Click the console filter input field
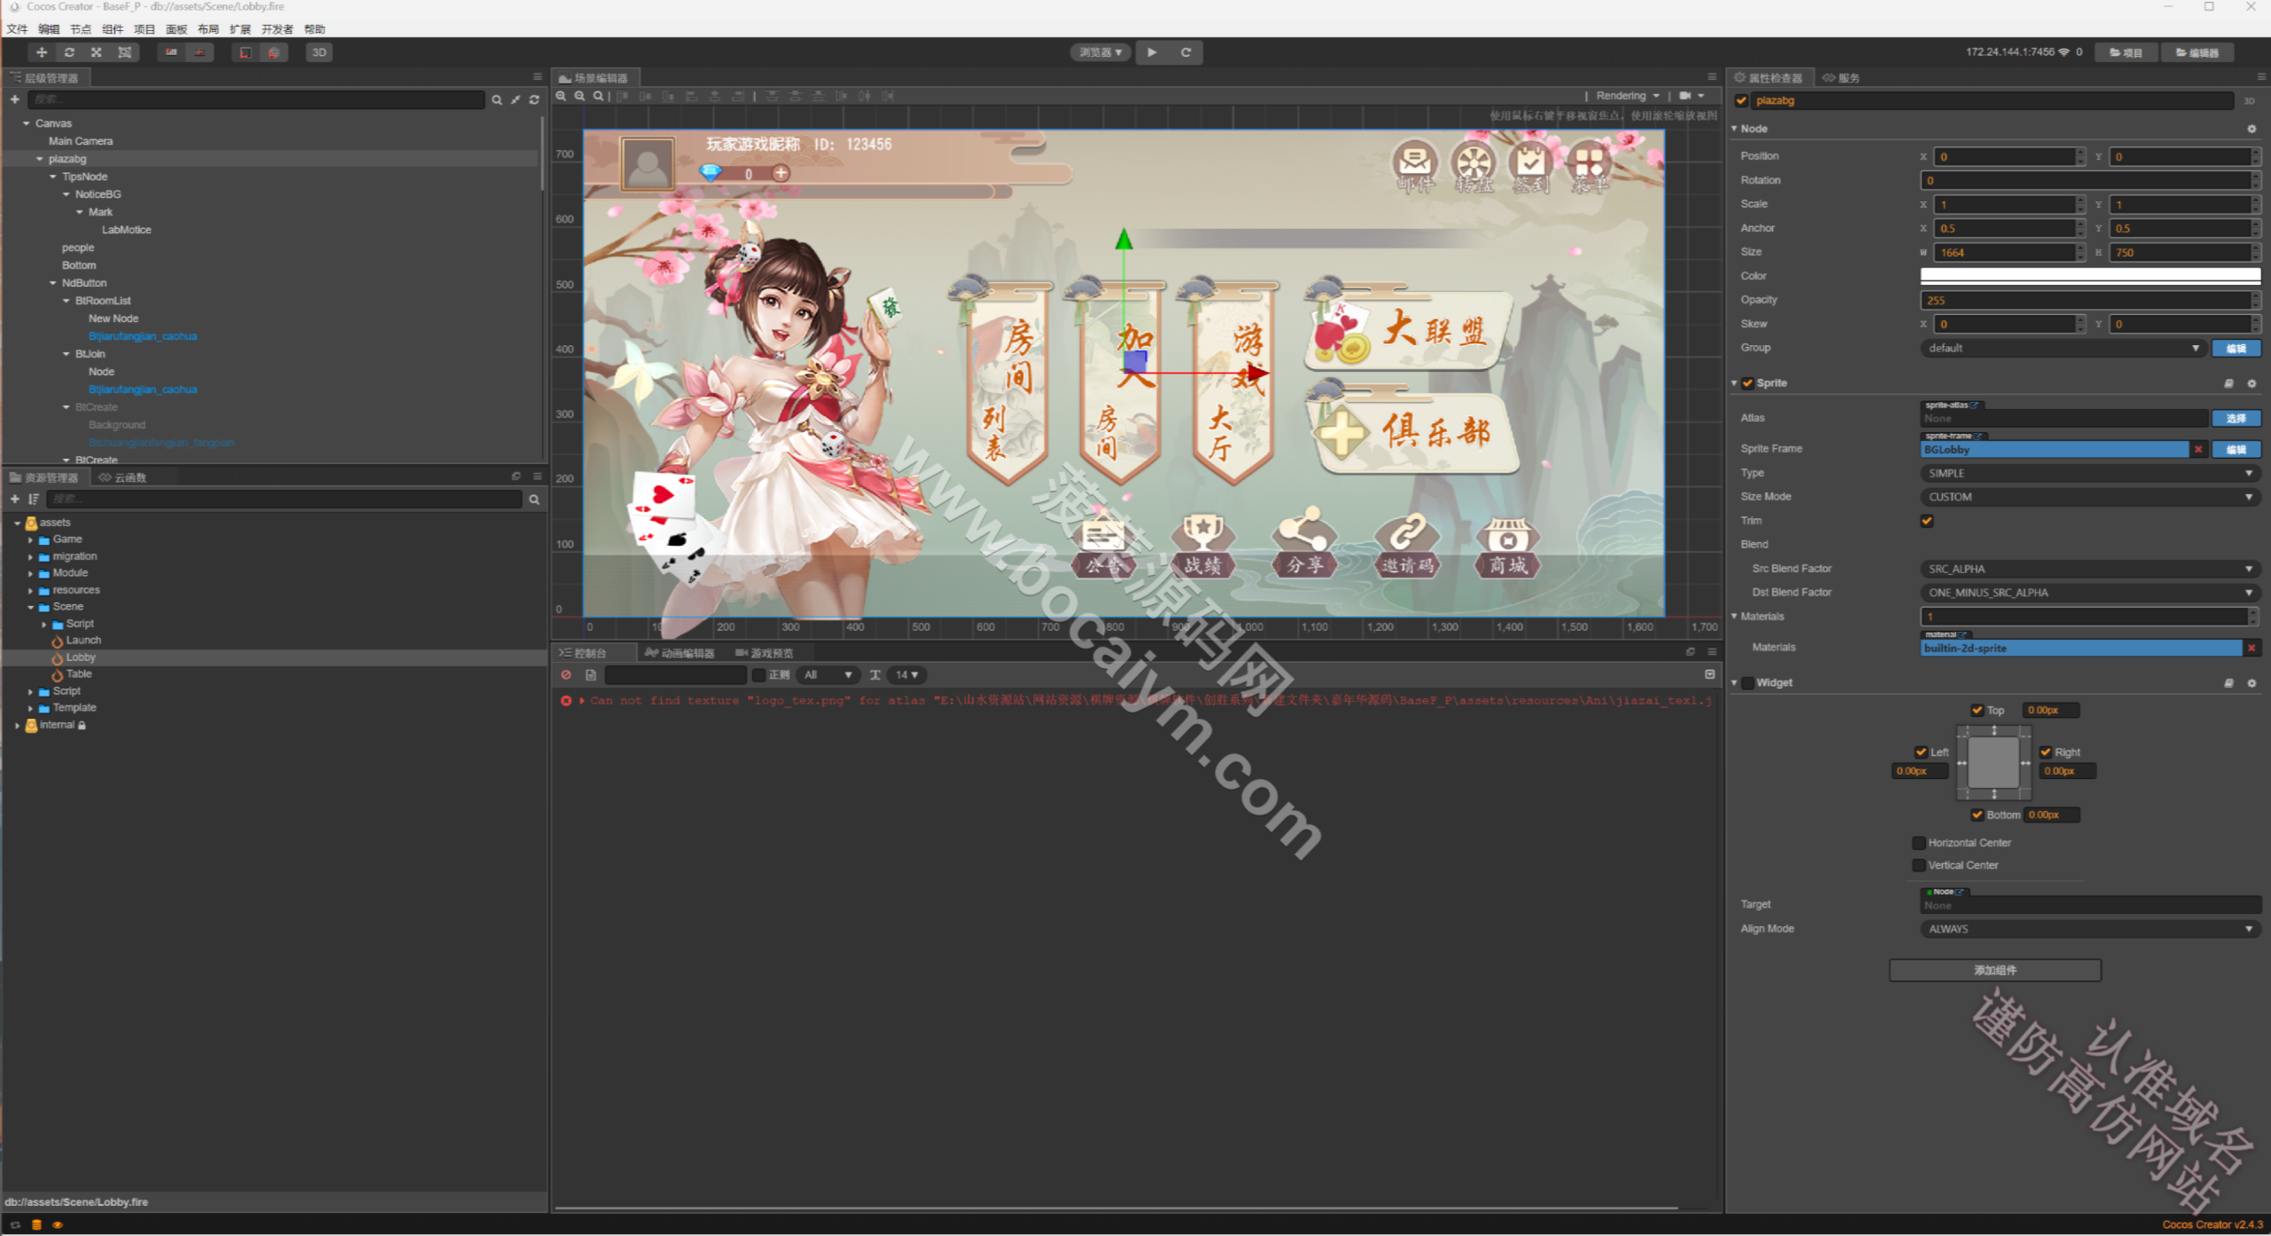This screenshot has width=2271, height=1236. tap(676, 675)
